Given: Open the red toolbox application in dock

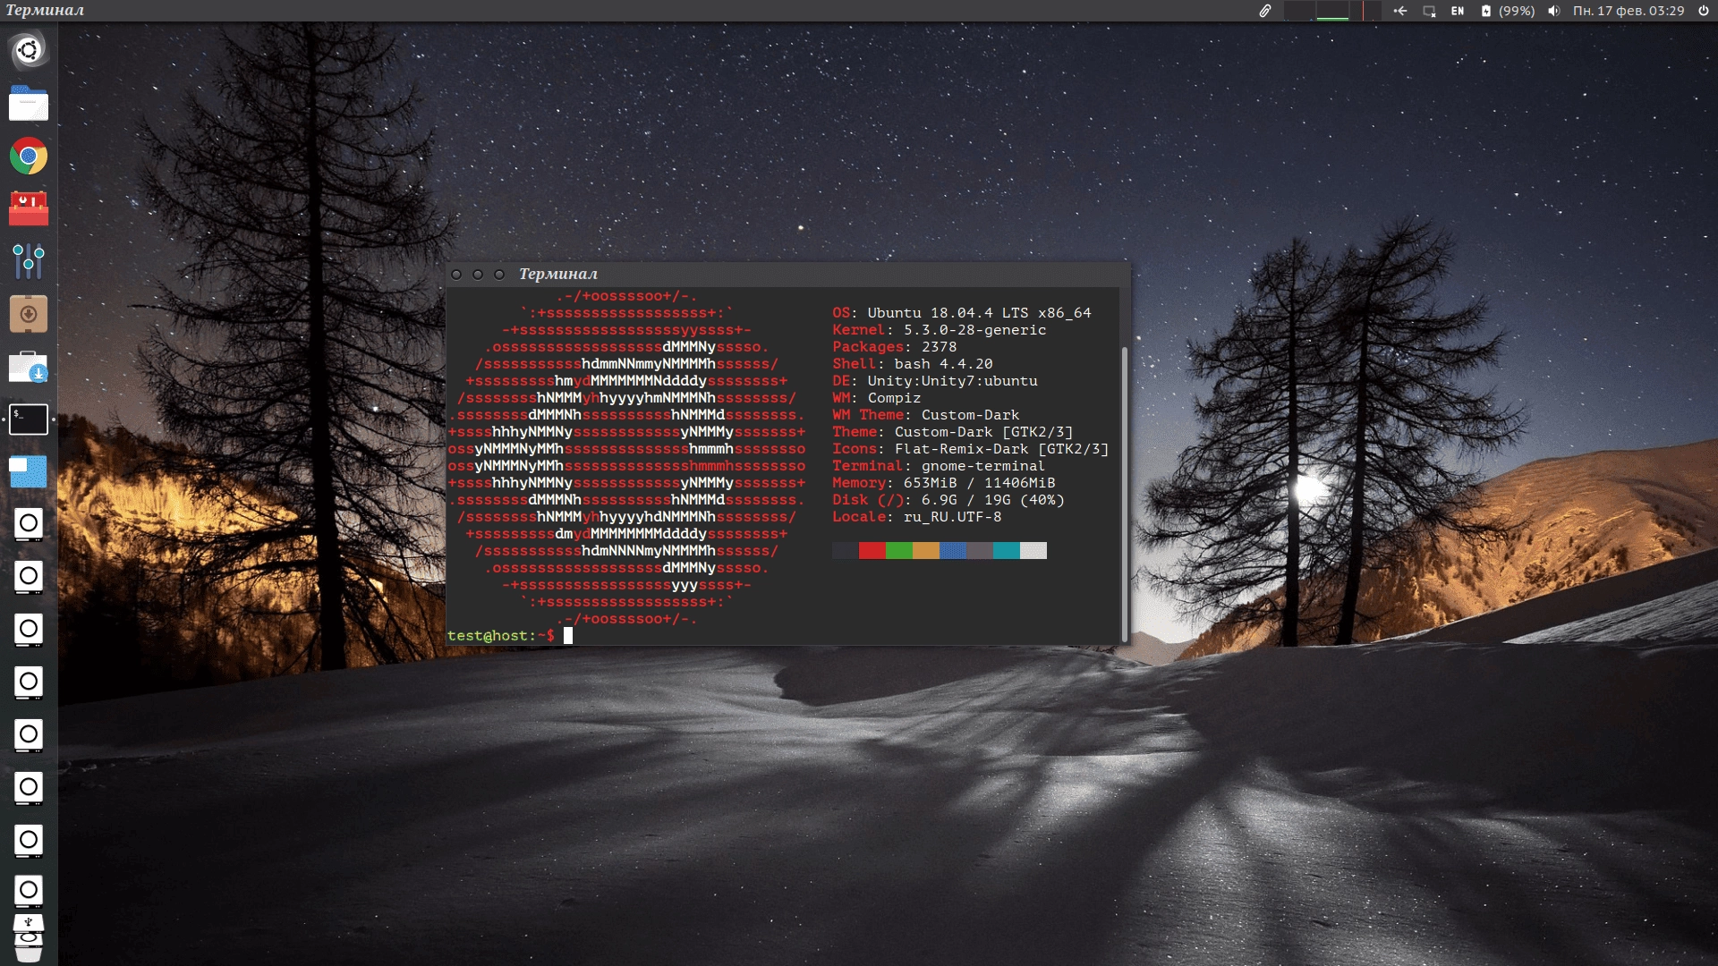Looking at the screenshot, I should [29, 208].
